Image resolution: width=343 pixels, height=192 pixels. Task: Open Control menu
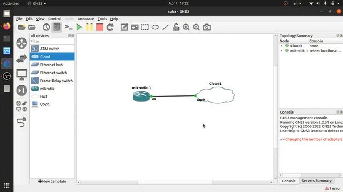[55, 19]
